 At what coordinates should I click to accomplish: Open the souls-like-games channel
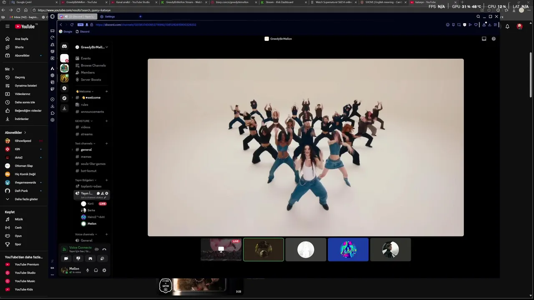(91, 164)
